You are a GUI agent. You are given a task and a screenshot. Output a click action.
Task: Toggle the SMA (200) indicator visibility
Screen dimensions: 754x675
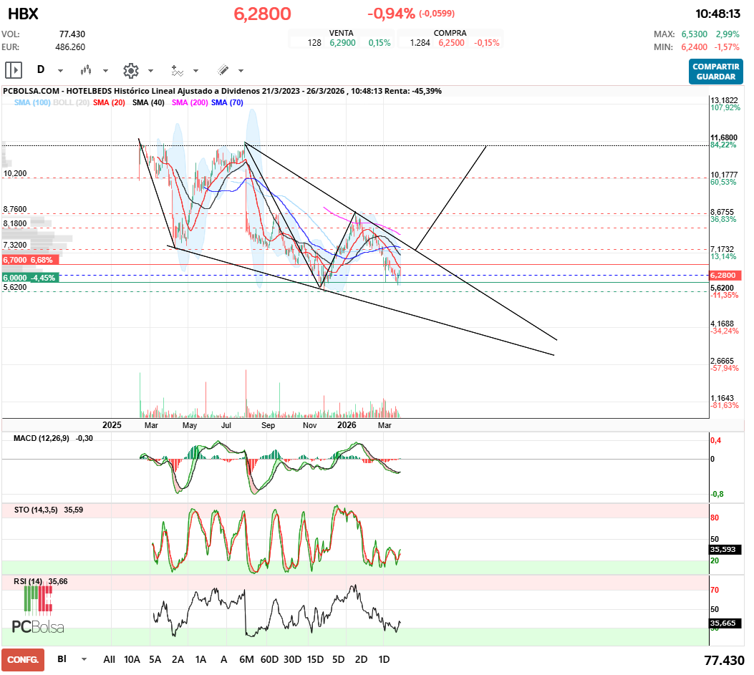click(189, 103)
